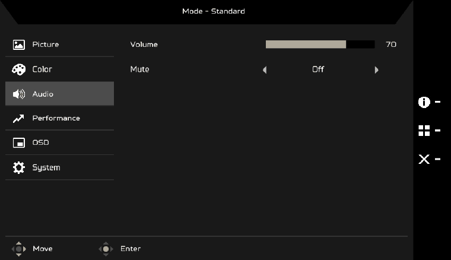This screenshot has width=451, height=260.
Task: Click the Mute Off value
Action: pos(318,69)
